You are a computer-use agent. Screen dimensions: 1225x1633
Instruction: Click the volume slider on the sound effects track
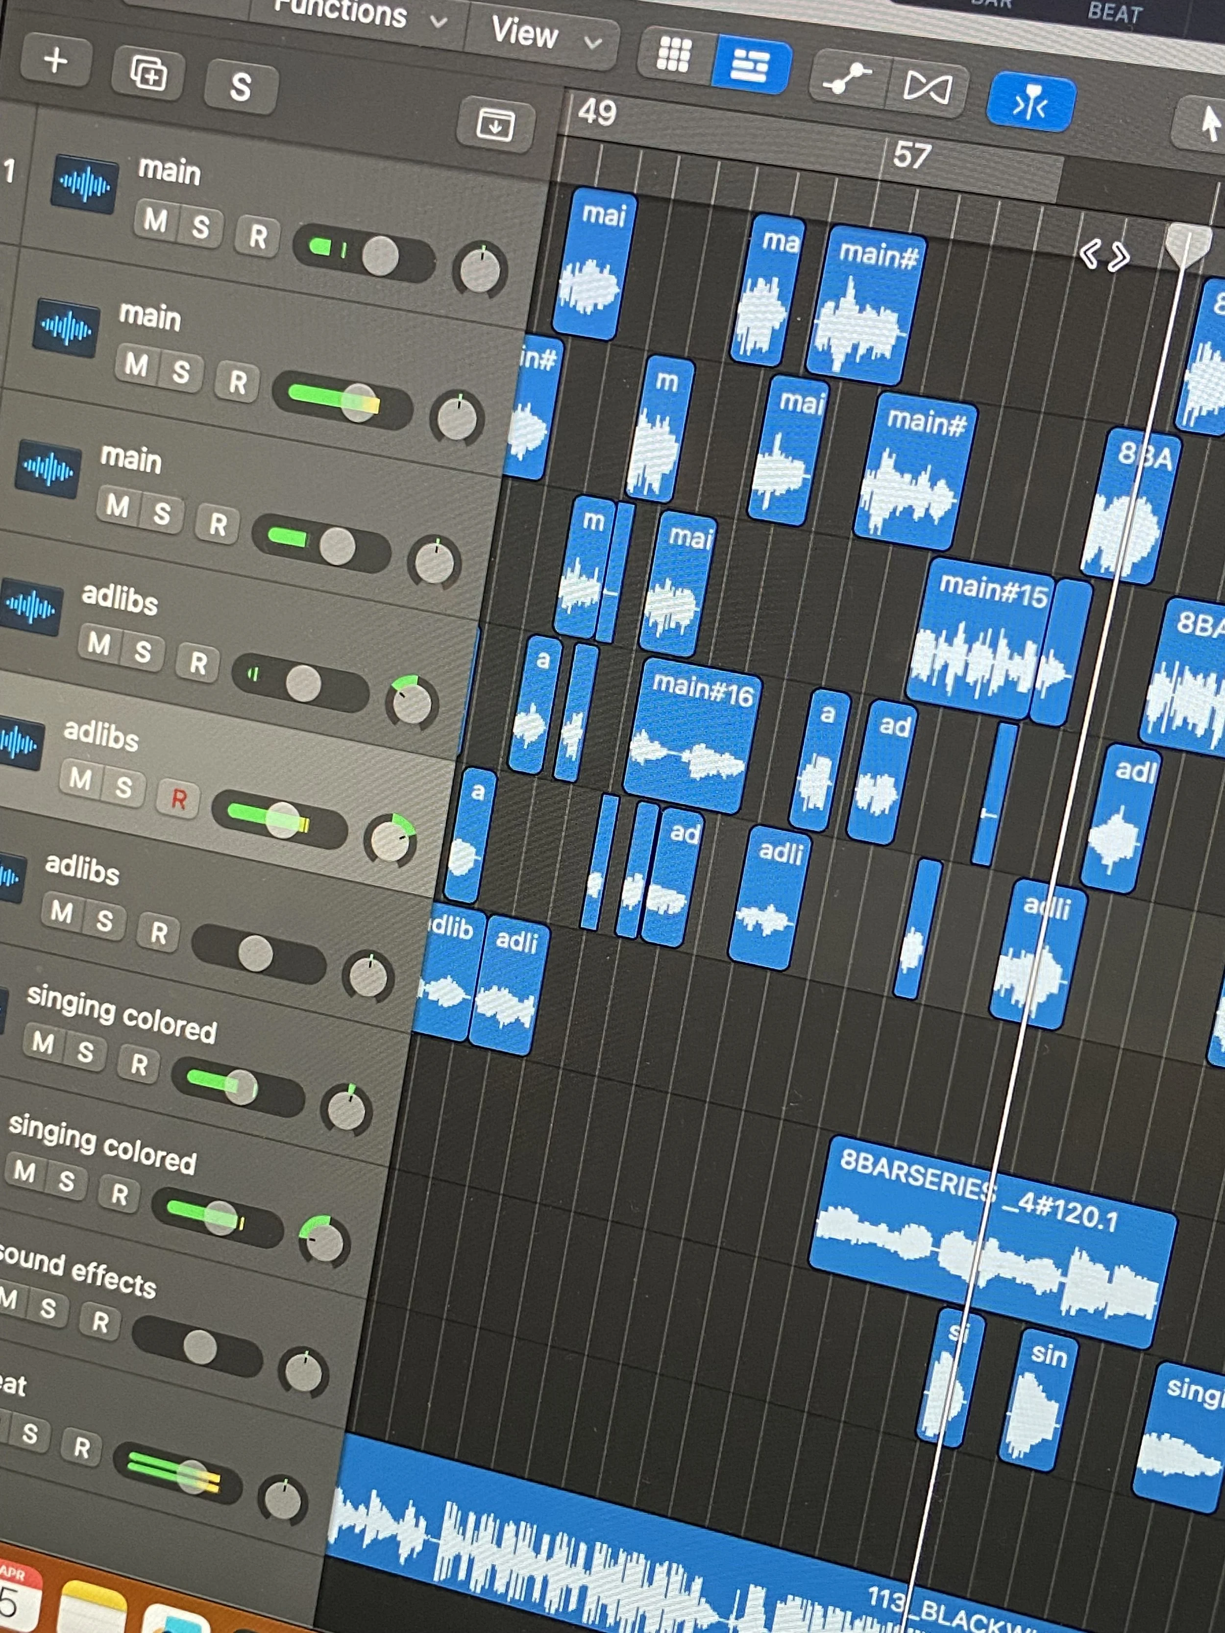(197, 1346)
